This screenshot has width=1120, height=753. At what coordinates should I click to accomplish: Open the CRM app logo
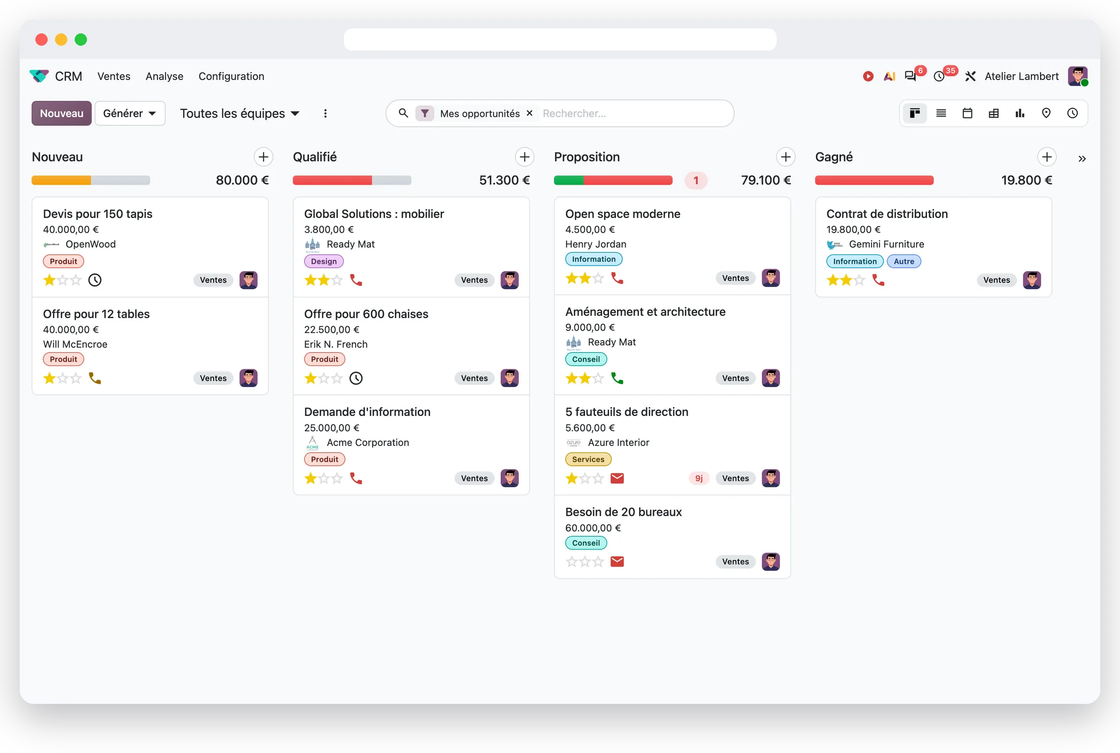pos(39,76)
